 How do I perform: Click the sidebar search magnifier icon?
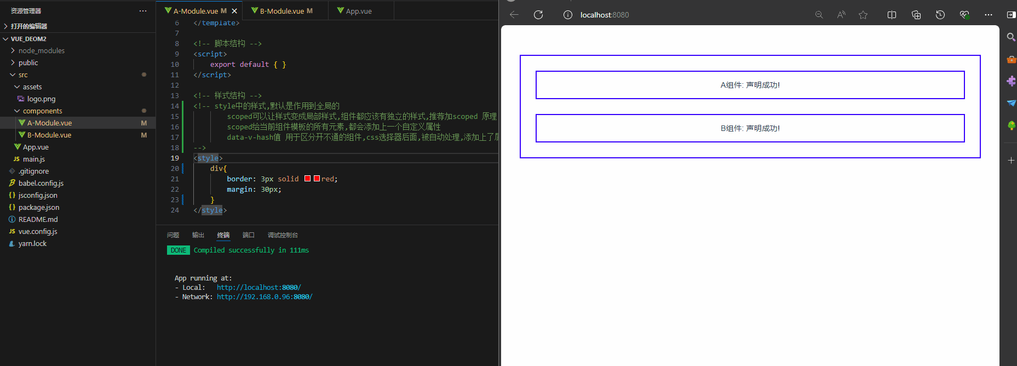point(1011,37)
